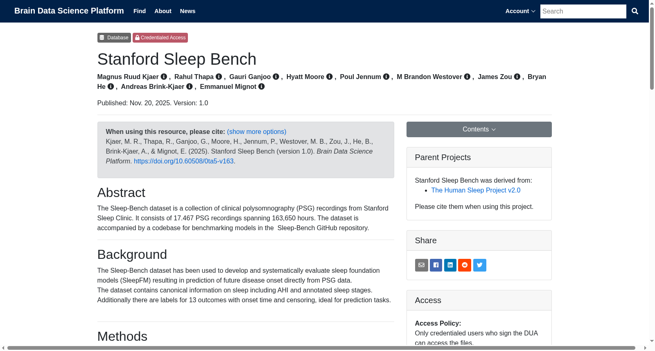Open the Account dropdown menu
This screenshot has width=655, height=351.
[520, 11]
